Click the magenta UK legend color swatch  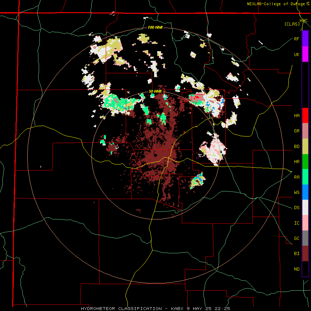305,54
